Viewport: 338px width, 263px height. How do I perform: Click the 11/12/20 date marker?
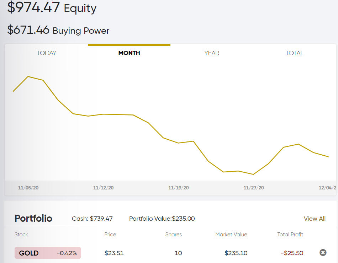tap(103, 188)
